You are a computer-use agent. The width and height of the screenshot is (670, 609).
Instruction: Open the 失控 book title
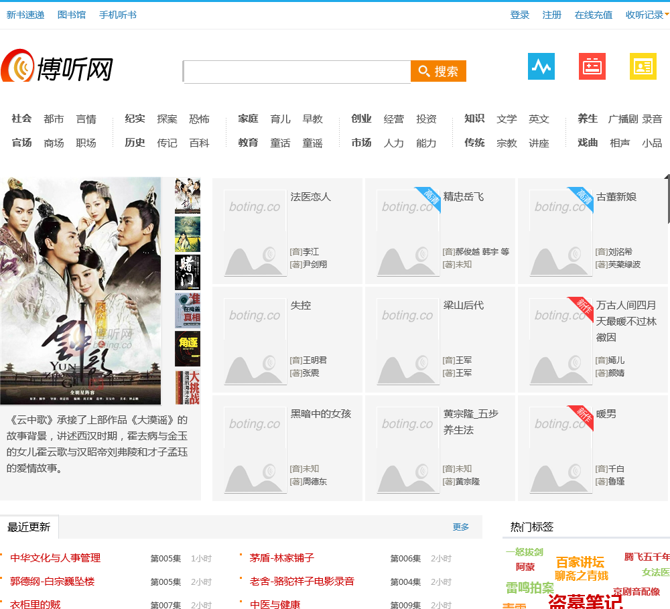pos(301,305)
